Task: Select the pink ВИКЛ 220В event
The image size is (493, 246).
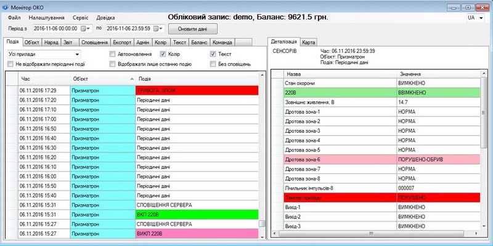Action: pyautogui.click(x=197, y=234)
